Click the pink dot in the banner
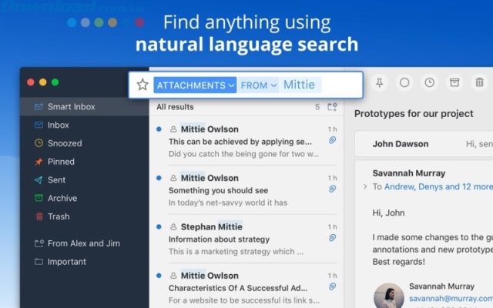Screen dimensions: 493x308 pyautogui.click(x=139, y=22)
